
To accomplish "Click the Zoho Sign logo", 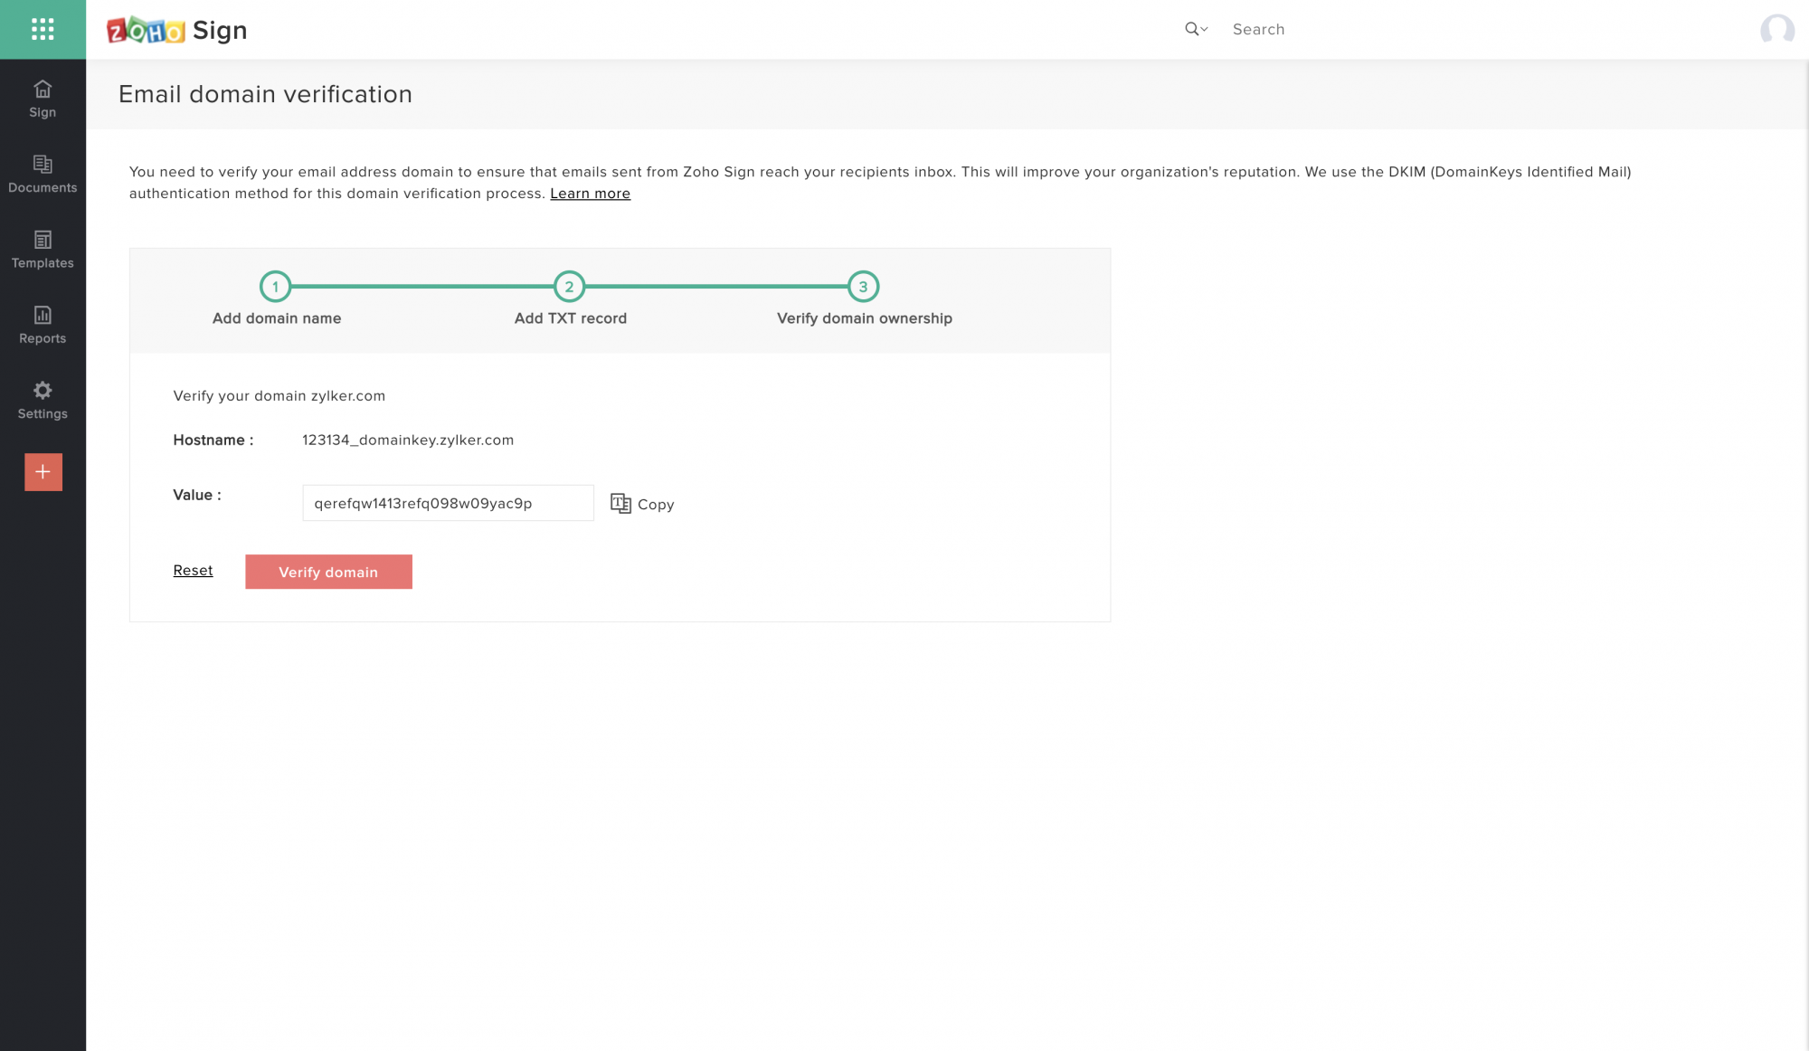I will 177,30.
